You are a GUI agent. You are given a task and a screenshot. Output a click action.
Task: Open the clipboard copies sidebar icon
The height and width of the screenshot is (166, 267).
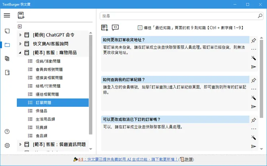[7, 58]
